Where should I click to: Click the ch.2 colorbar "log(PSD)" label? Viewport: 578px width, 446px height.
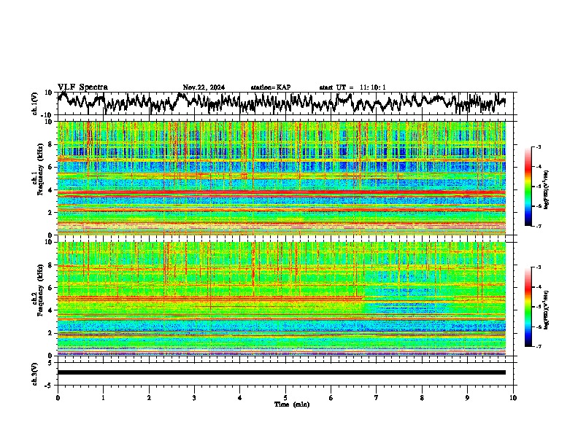point(547,310)
